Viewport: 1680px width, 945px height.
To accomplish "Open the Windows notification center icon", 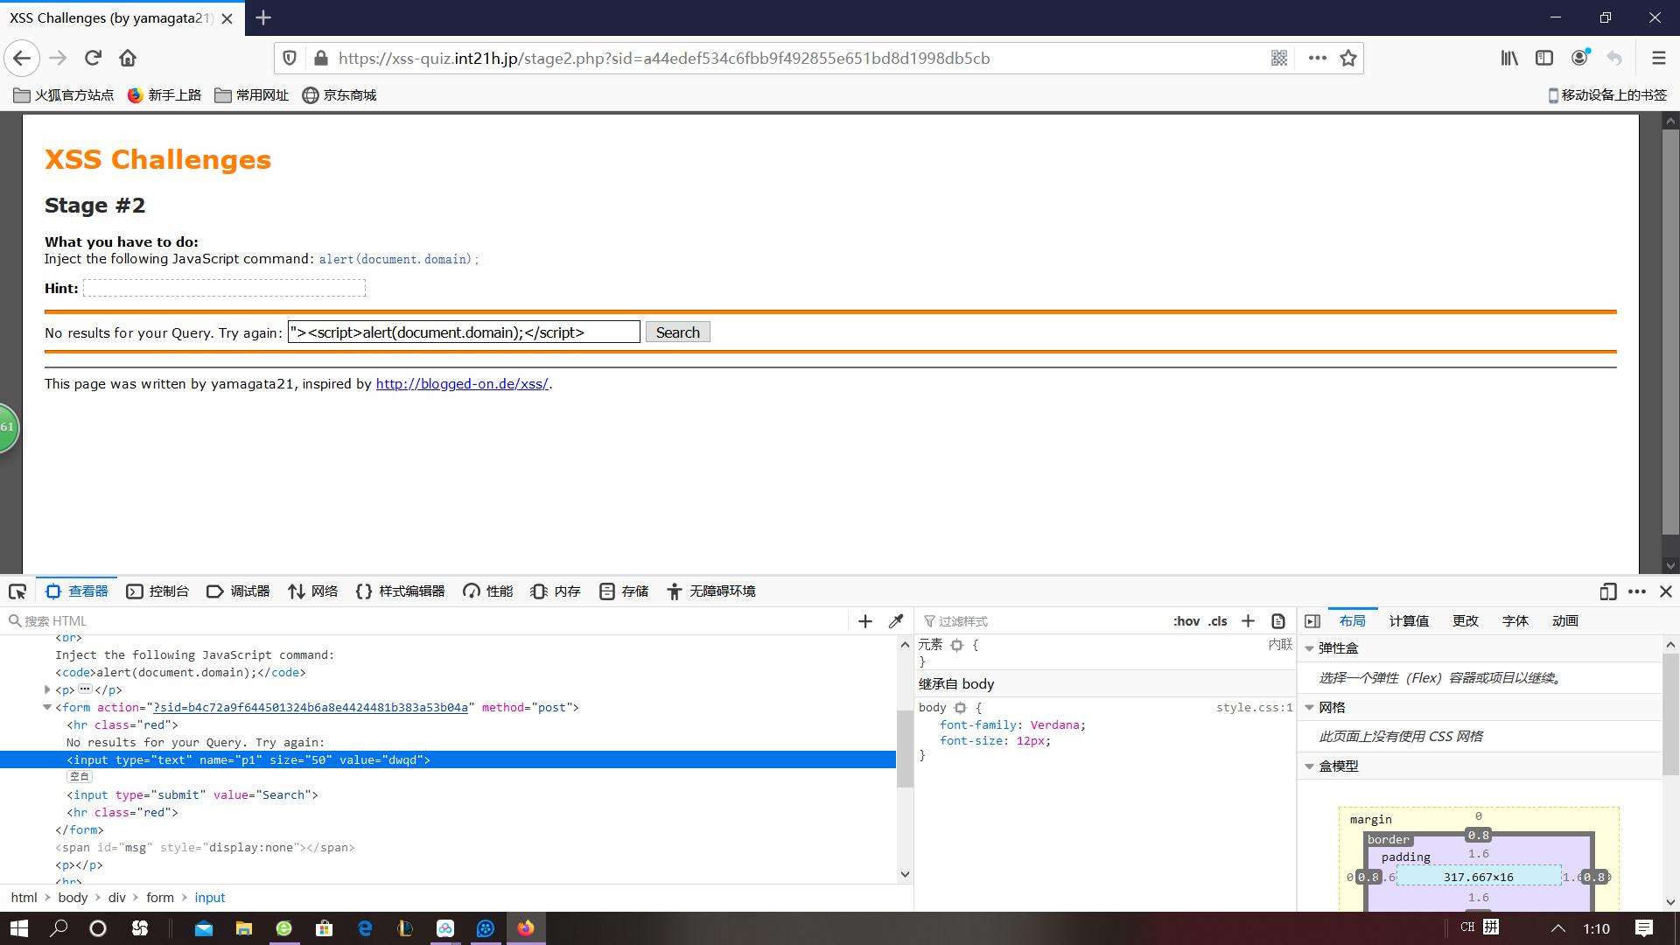I will [x=1644, y=928].
